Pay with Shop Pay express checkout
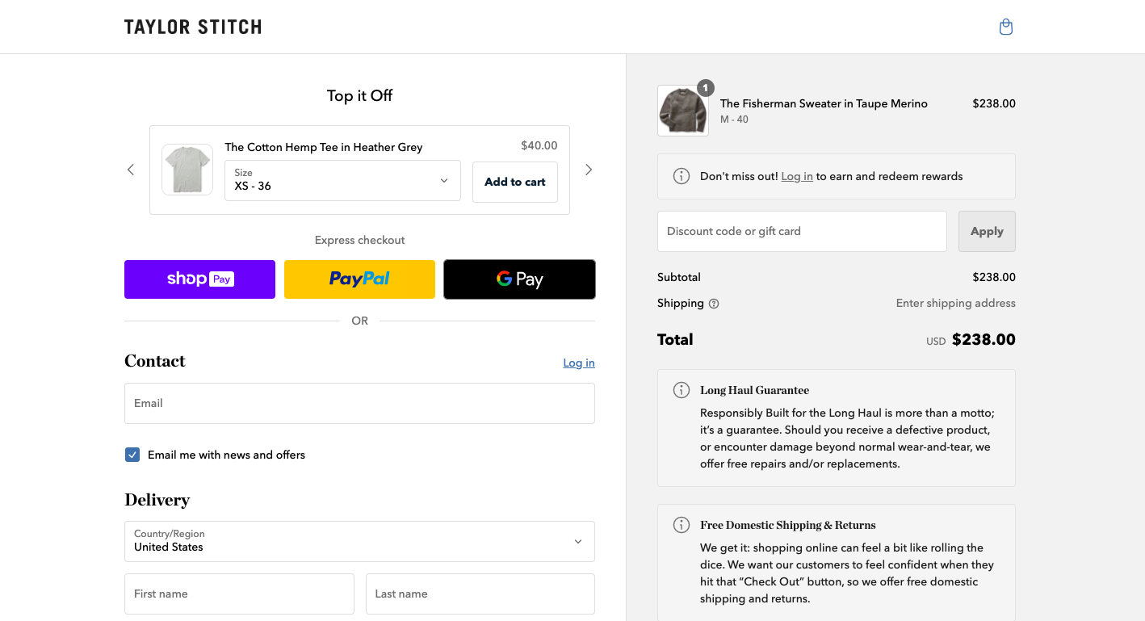Screen dimensions: 1145x621 (199, 279)
